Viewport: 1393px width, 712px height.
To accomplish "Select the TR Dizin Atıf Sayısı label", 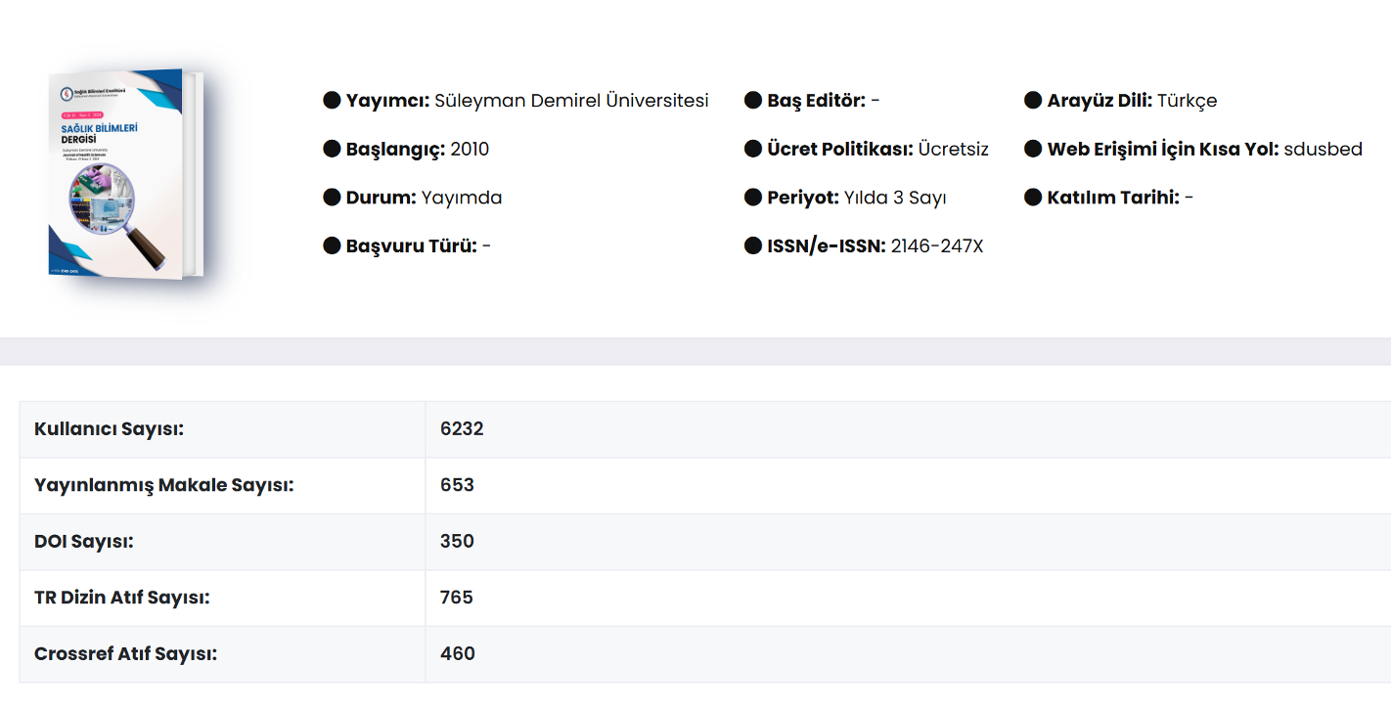I will [122, 598].
